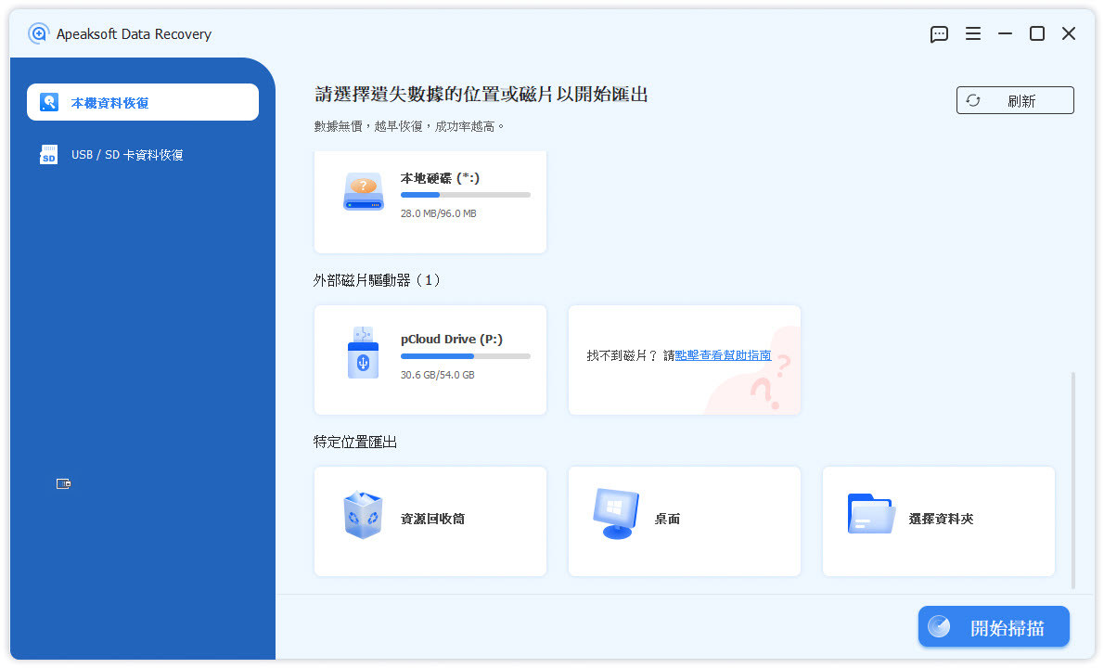Screen dimensions: 1104x668
Task: Click the magnifier icon of 本機資料恢復
Action: pos(48,102)
